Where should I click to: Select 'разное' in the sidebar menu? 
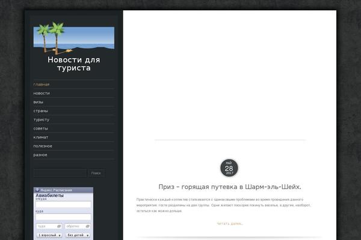40,155
